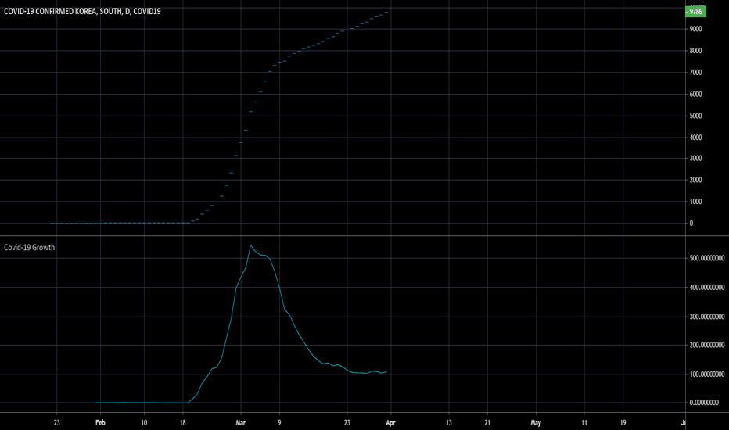Click the 500.00000000 growth axis label
Viewport: 729px width, 430px height.
click(x=706, y=258)
